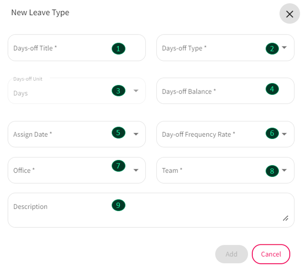Focus the Days-off Title input field
Image resolution: width=306 pixels, height=269 pixels.
pyautogui.click(x=76, y=48)
